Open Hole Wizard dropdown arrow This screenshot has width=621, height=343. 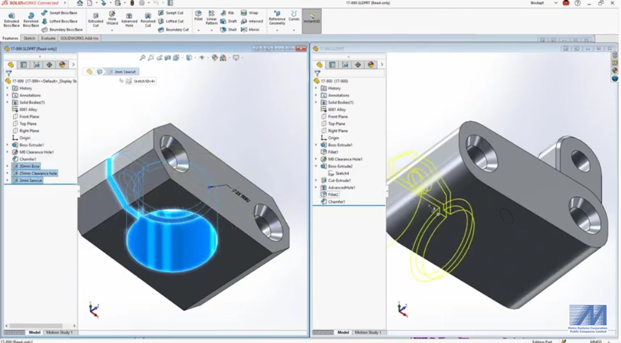point(112,30)
